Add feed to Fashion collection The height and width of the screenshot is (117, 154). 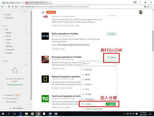point(99,84)
